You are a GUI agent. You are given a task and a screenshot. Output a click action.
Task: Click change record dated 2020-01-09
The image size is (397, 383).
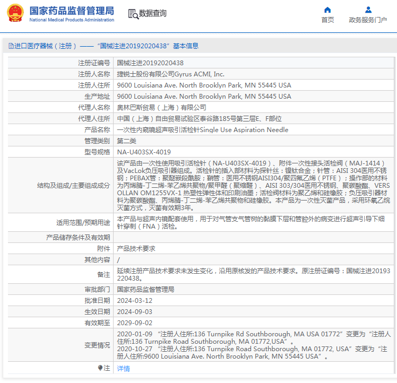coord(254,338)
